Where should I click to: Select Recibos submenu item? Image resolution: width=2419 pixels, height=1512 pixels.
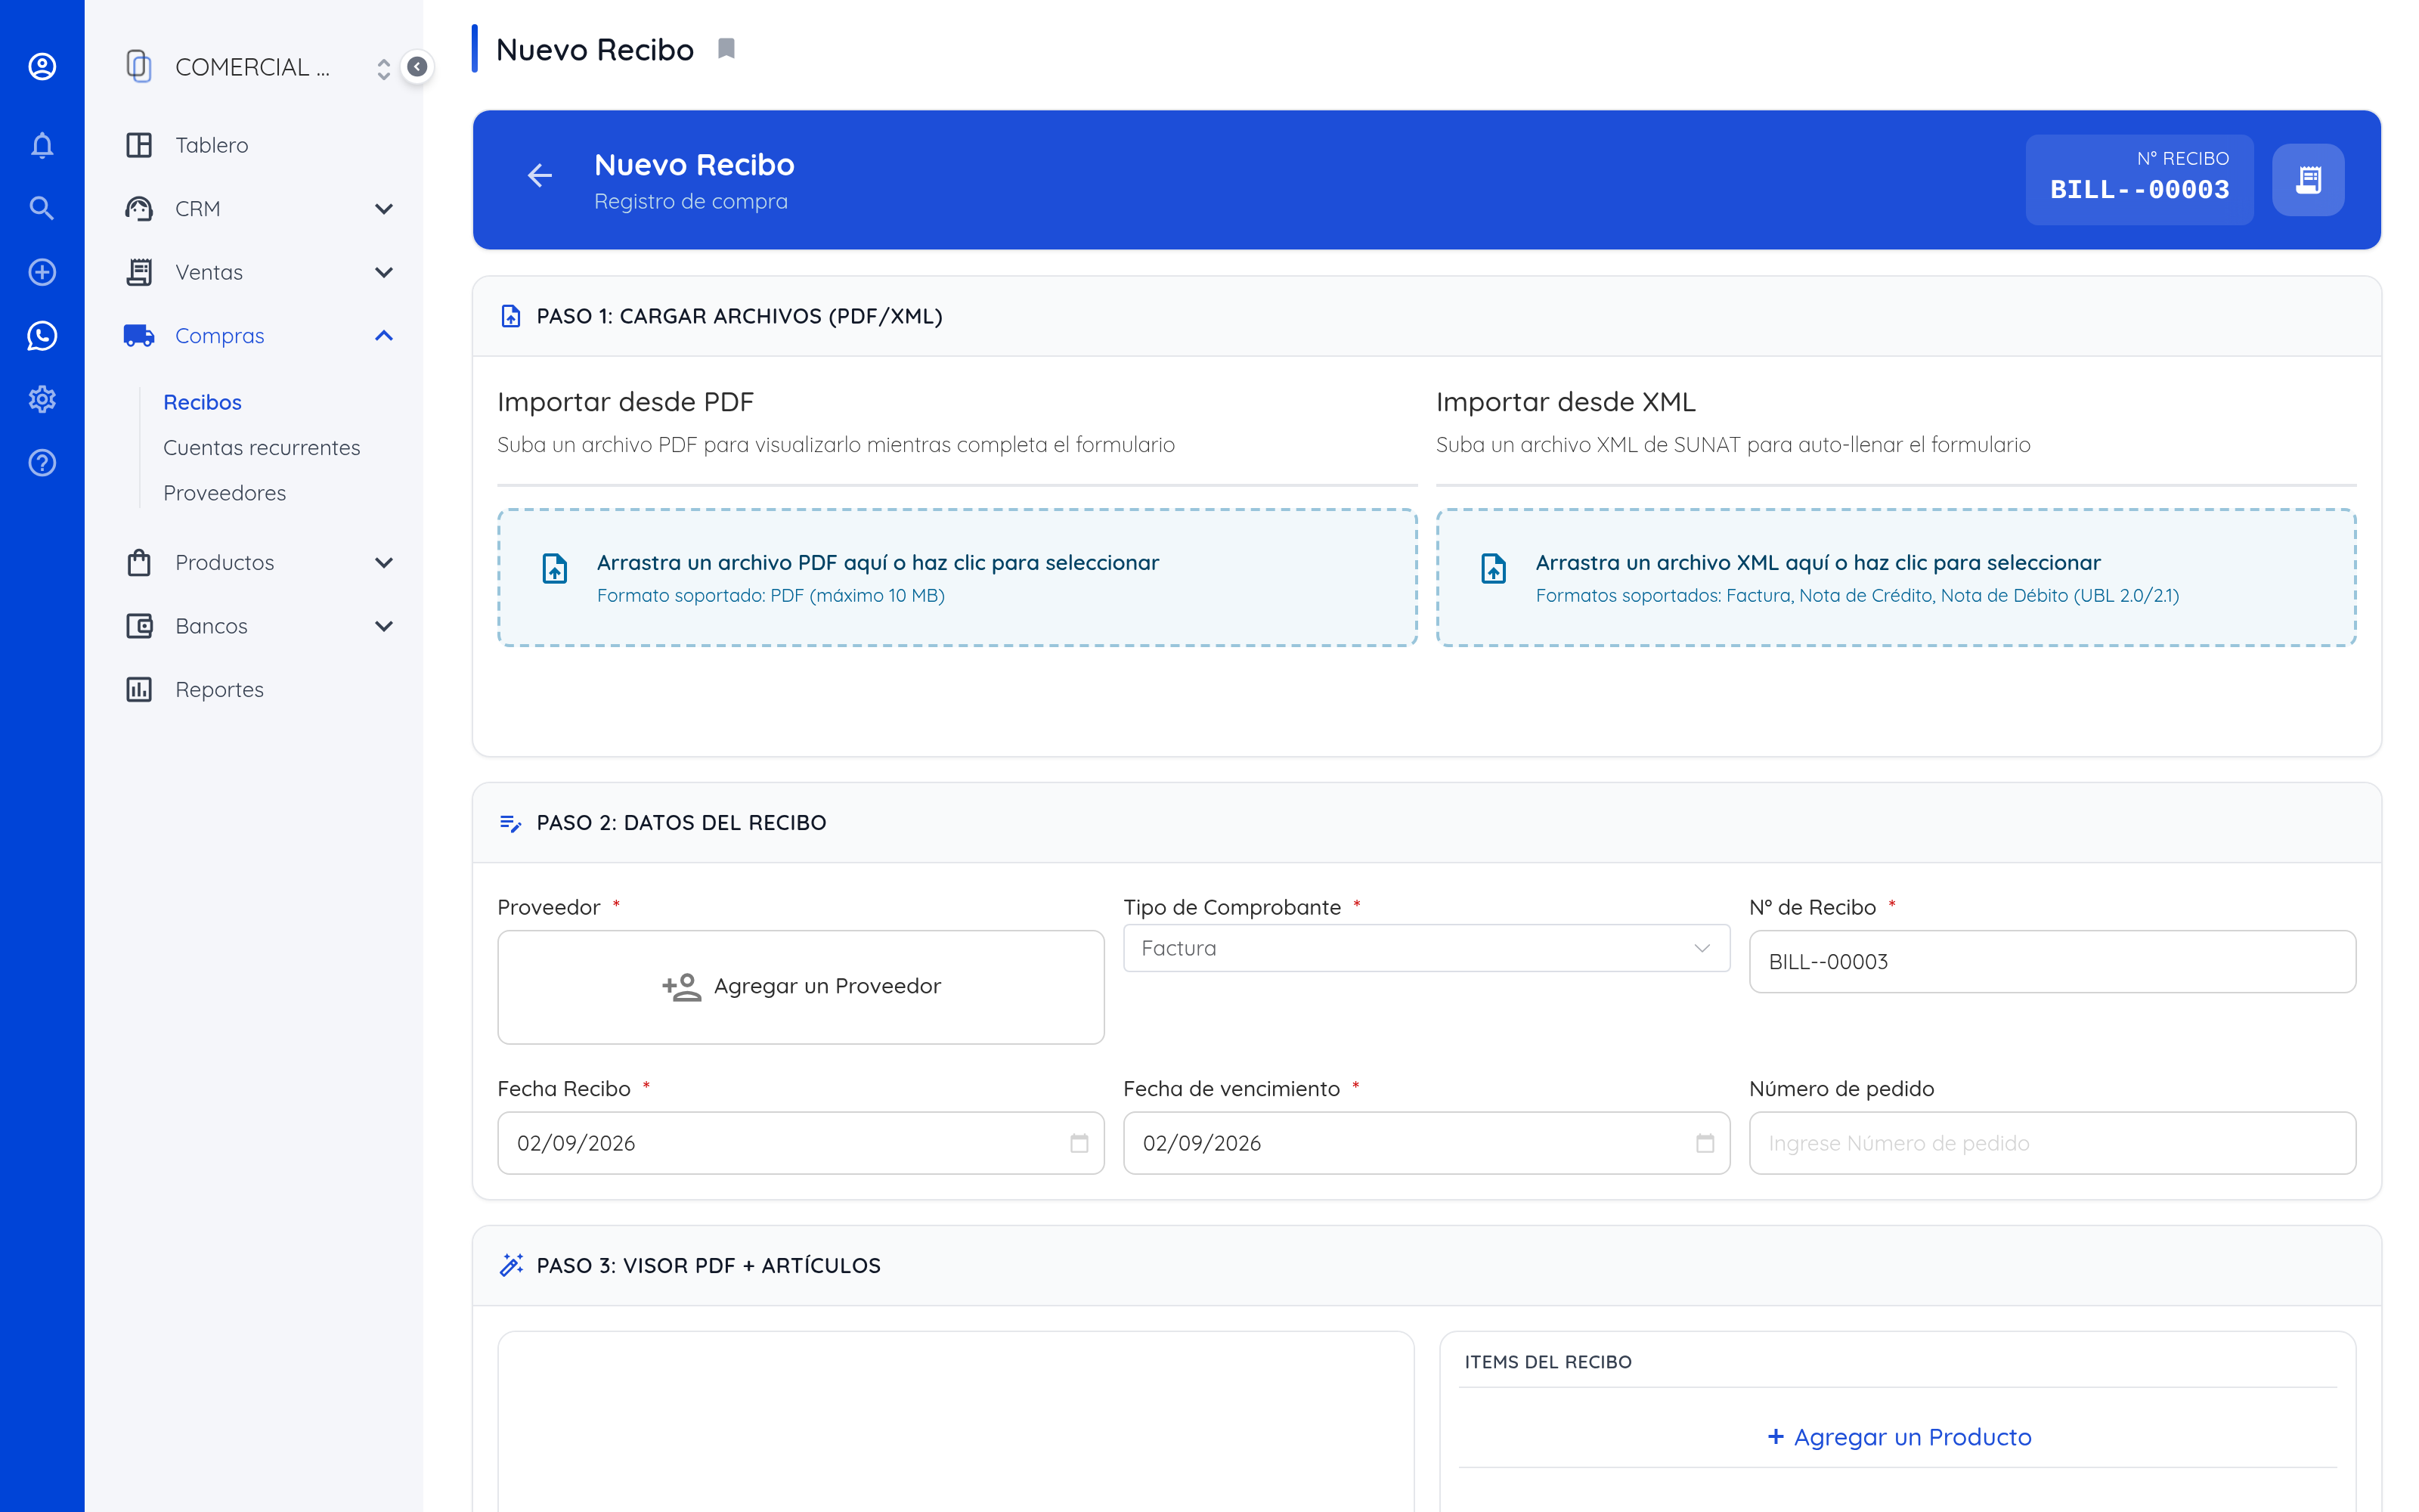pos(202,402)
